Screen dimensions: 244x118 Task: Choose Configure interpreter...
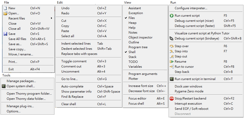click(x=191, y=8)
